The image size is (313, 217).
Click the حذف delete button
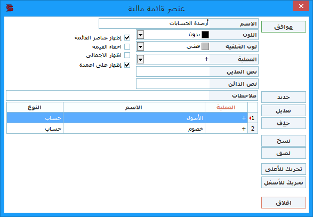[284, 123]
